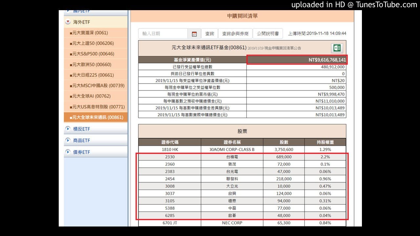The height and width of the screenshot is (236, 420).
Task: Click the 中磊 security name cell
Action: pos(232,208)
